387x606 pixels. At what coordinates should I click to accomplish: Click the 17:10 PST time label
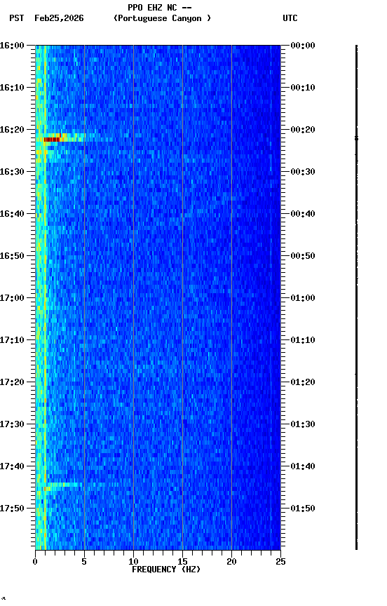click(12, 340)
